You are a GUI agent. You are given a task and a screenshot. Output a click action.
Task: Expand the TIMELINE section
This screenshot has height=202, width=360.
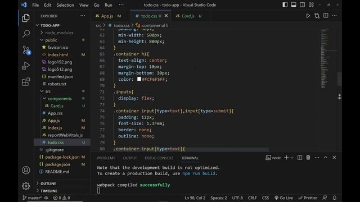click(x=49, y=191)
